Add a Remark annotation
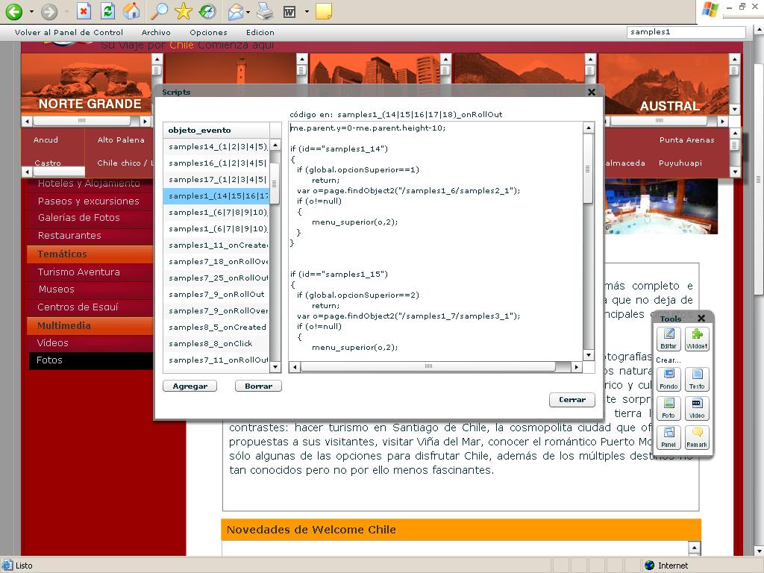764x573 pixels. [x=697, y=435]
